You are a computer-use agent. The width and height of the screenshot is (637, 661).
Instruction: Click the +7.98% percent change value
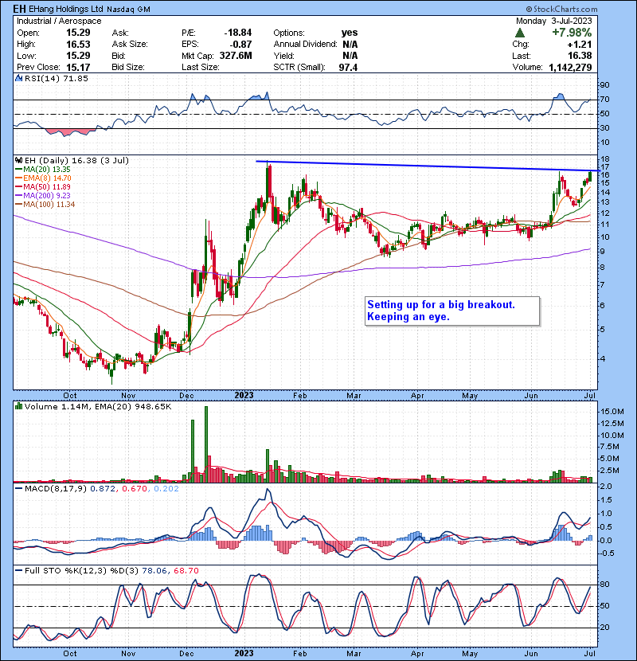(x=572, y=33)
